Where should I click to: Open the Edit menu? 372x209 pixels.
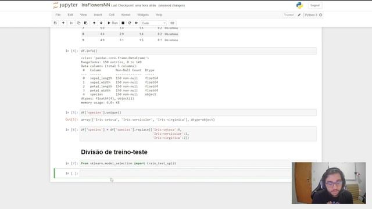[70, 15]
